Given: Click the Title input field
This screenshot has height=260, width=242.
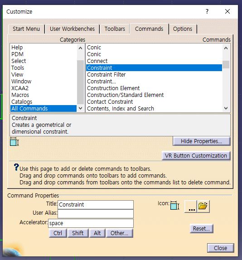Looking at the screenshot, I should (x=96, y=205).
